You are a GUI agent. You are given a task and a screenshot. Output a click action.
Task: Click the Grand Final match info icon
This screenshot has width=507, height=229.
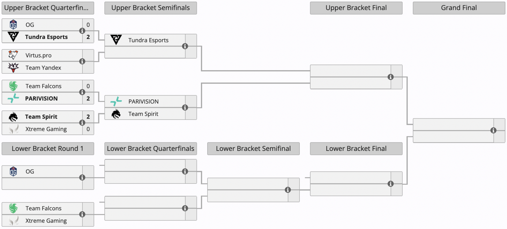(493, 130)
